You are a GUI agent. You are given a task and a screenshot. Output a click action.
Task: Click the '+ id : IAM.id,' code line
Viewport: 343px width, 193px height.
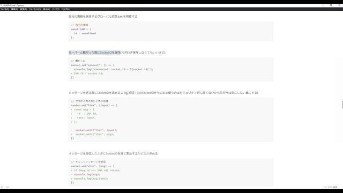click(84, 114)
